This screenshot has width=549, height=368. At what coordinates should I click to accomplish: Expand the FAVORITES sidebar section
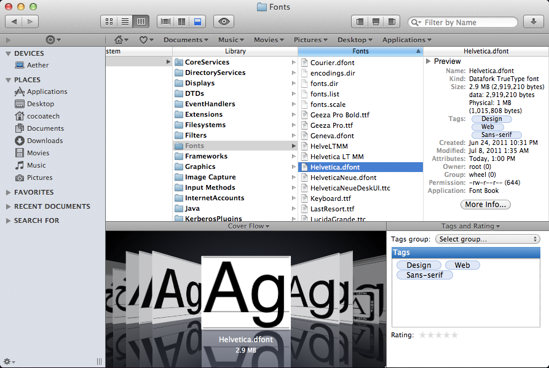tap(9, 192)
